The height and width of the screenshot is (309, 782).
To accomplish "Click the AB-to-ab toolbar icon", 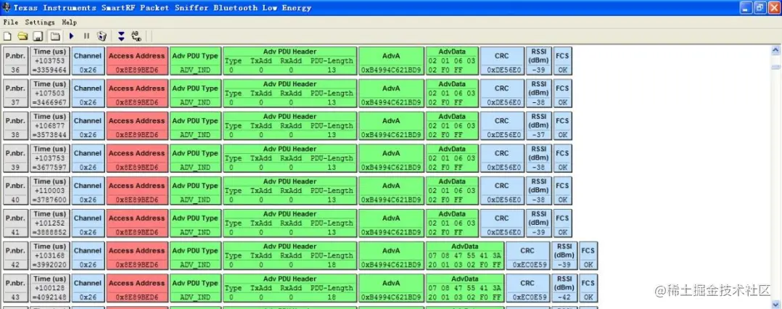I will tap(136, 36).
